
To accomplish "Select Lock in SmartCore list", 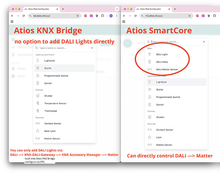I will 176,137.
